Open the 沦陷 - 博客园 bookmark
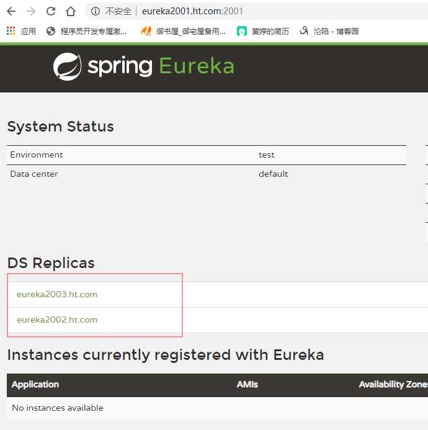Image resolution: width=428 pixels, height=430 pixels. click(329, 31)
